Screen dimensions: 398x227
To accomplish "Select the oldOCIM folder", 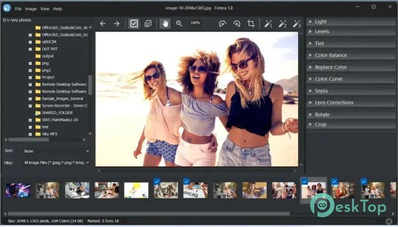I will pos(49,42).
